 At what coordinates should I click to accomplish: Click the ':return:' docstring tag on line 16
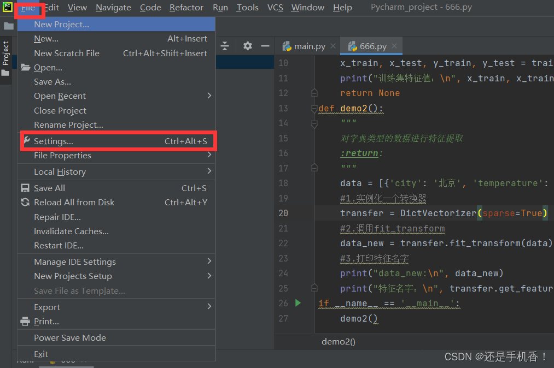tap(361, 153)
